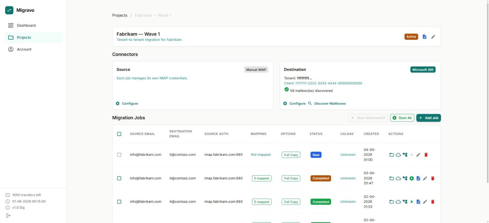
Task: View the log document for the 03-04-2026 20:47 job
Action: coord(418,178)
